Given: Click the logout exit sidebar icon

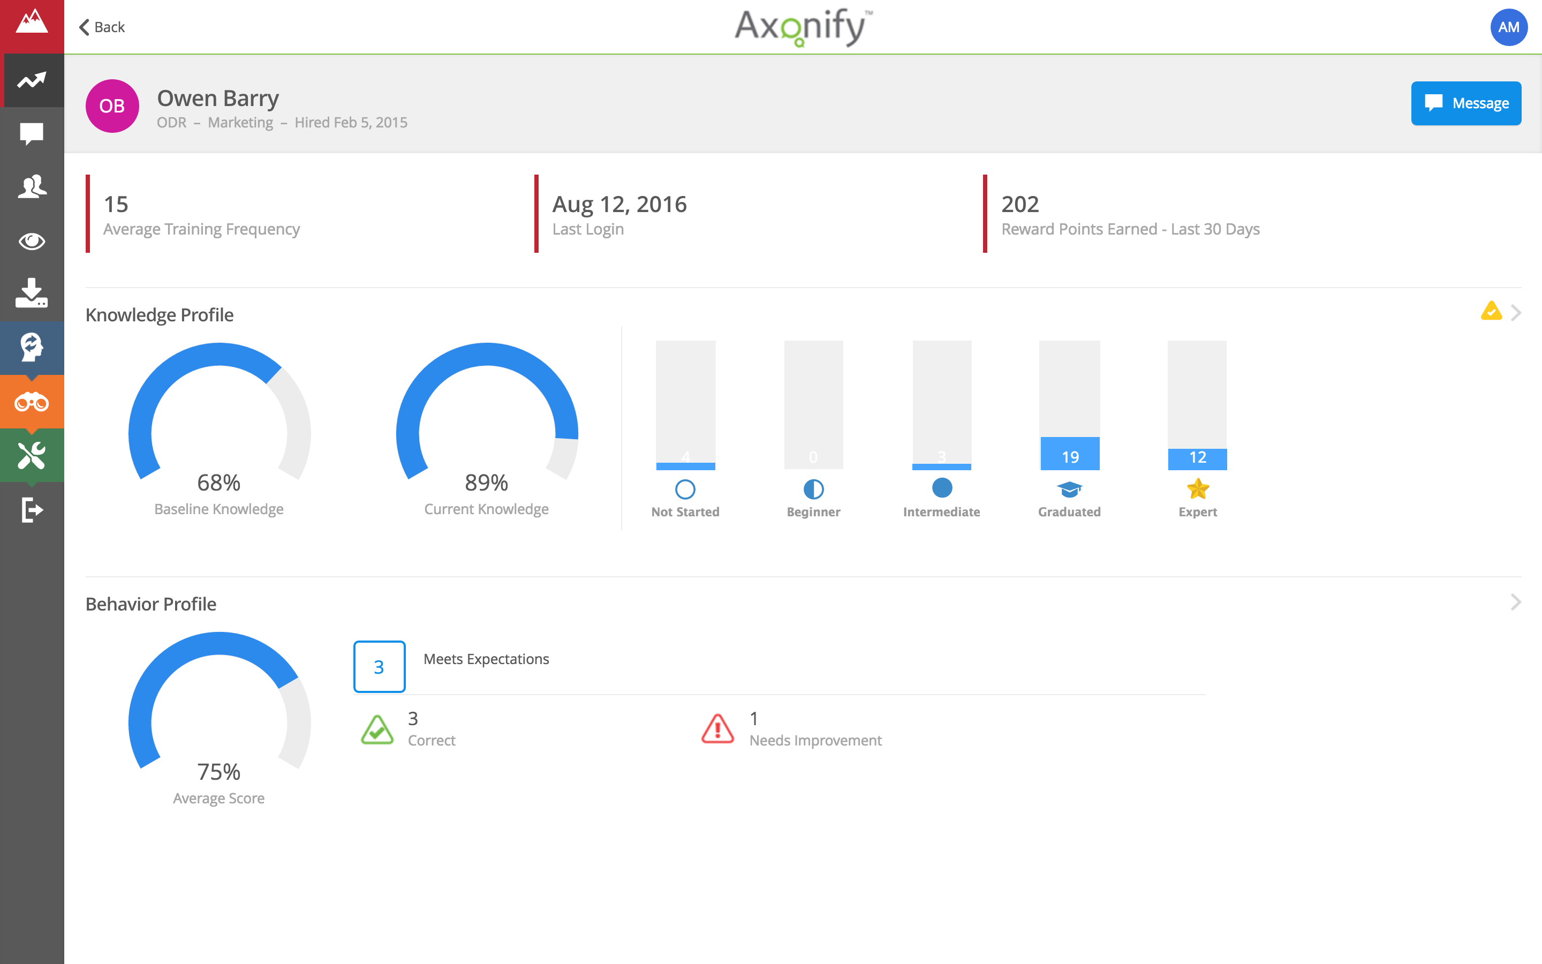Looking at the screenshot, I should (32, 509).
